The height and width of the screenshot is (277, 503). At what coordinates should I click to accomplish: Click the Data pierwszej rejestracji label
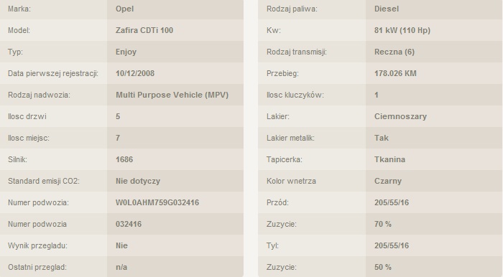tap(53, 73)
